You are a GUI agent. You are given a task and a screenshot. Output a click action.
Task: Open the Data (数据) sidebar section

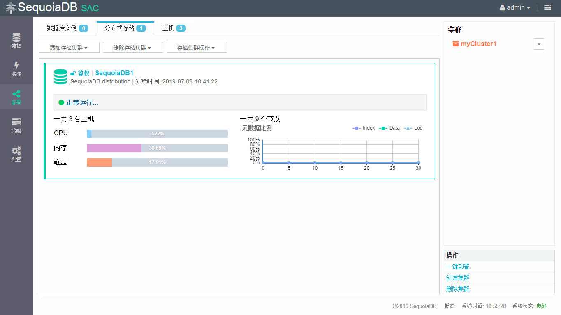click(x=16, y=41)
